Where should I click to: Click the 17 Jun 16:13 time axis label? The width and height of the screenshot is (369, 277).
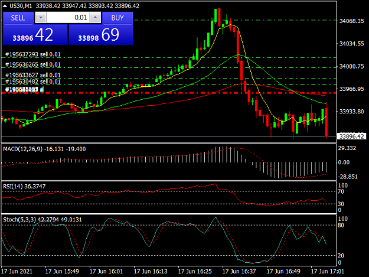pos(151,271)
